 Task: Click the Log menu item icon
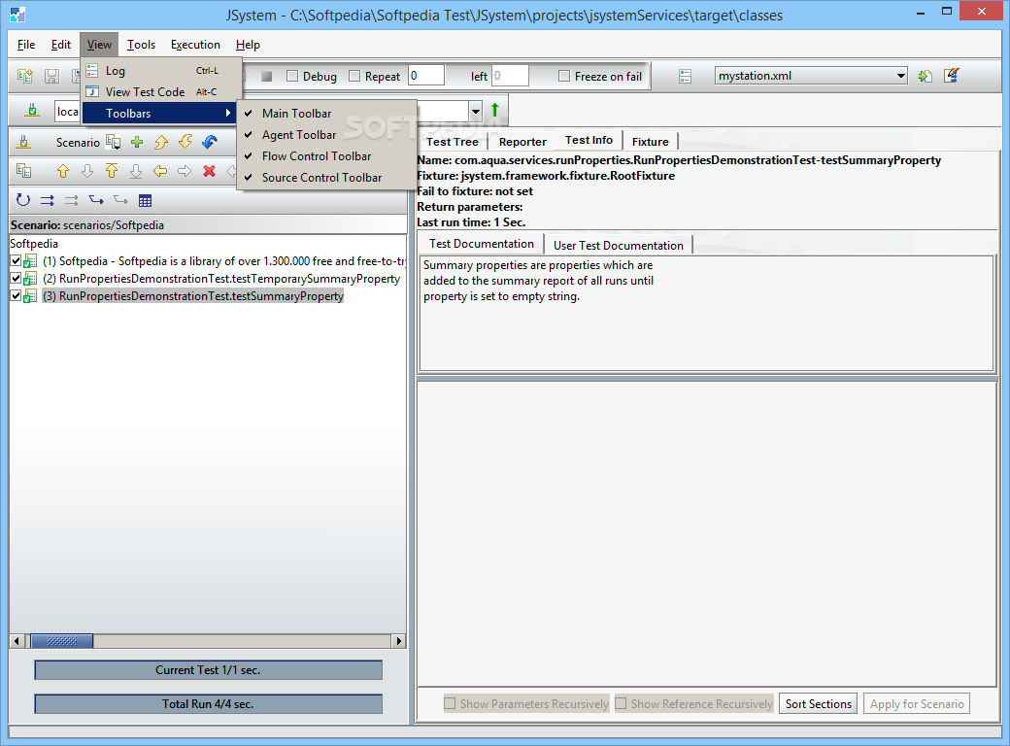click(x=92, y=70)
